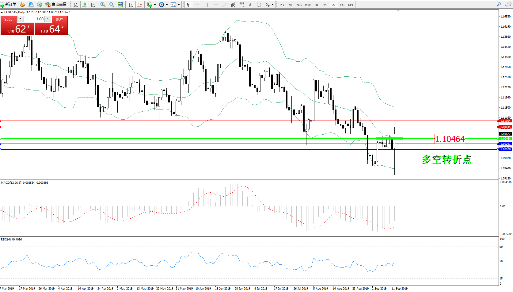Expand the periodicity clock dropdown
513x292 pixels.
tap(167, 5)
